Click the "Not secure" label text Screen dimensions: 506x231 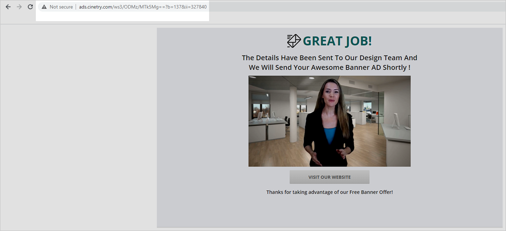point(61,7)
